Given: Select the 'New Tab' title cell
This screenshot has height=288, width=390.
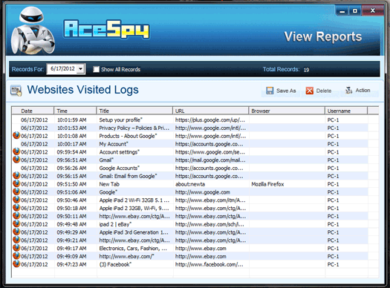Looking at the screenshot, I should pyautogui.click(x=109, y=184).
